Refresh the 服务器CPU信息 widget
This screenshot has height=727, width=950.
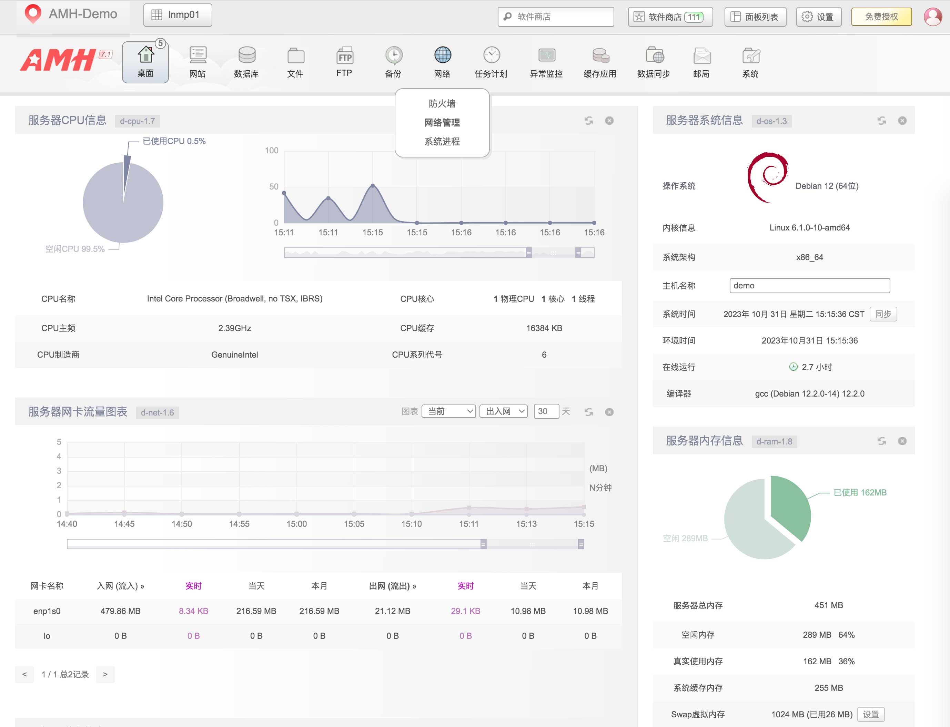coord(589,121)
